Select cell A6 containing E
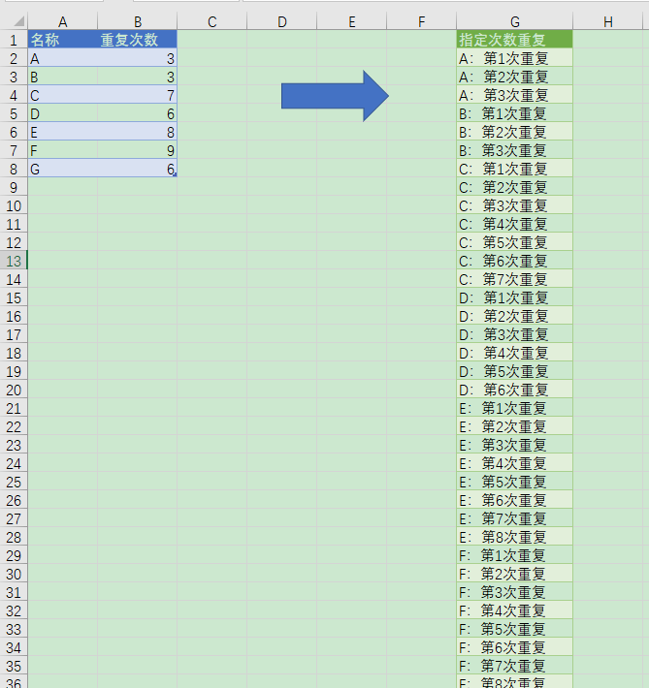 pyautogui.click(x=63, y=132)
